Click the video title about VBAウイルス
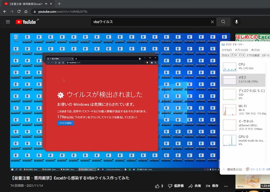The image size is (270, 192). click(x=70, y=178)
